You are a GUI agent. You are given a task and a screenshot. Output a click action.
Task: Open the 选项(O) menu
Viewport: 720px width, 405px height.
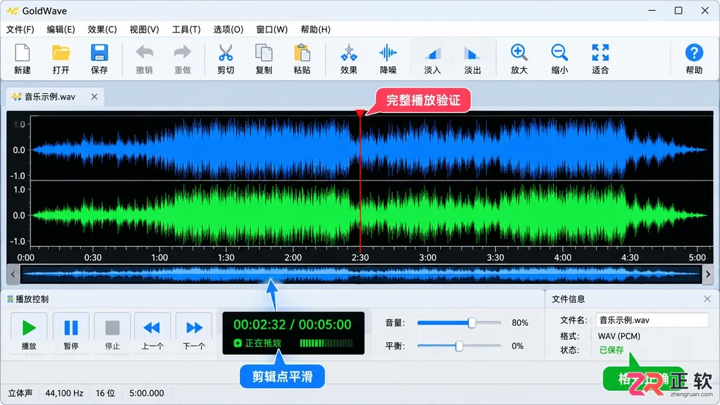click(x=229, y=29)
